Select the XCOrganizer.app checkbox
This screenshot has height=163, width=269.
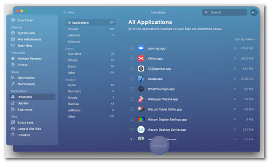pos(131,69)
